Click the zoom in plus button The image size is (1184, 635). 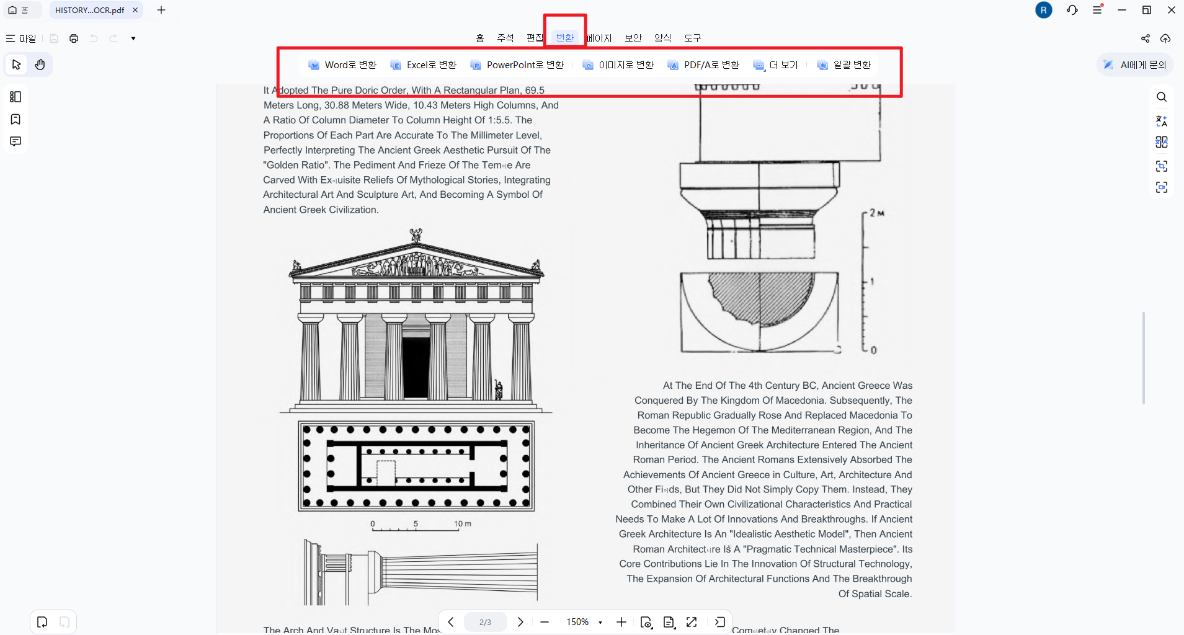621,622
